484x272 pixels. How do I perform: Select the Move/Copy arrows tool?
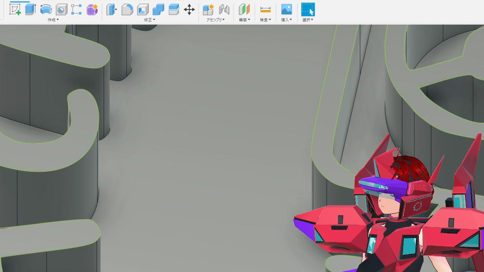pos(189,10)
